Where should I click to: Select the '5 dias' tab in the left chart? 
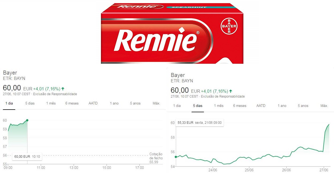pos(30,103)
